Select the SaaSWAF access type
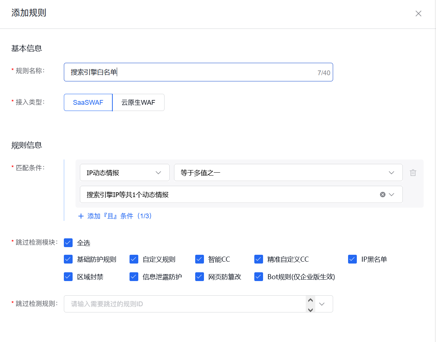 tap(88, 102)
